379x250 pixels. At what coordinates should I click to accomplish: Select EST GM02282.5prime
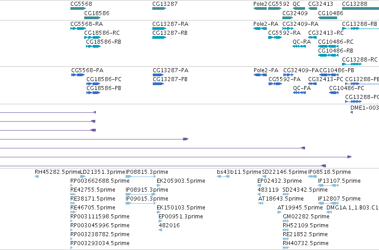point(306,217)
